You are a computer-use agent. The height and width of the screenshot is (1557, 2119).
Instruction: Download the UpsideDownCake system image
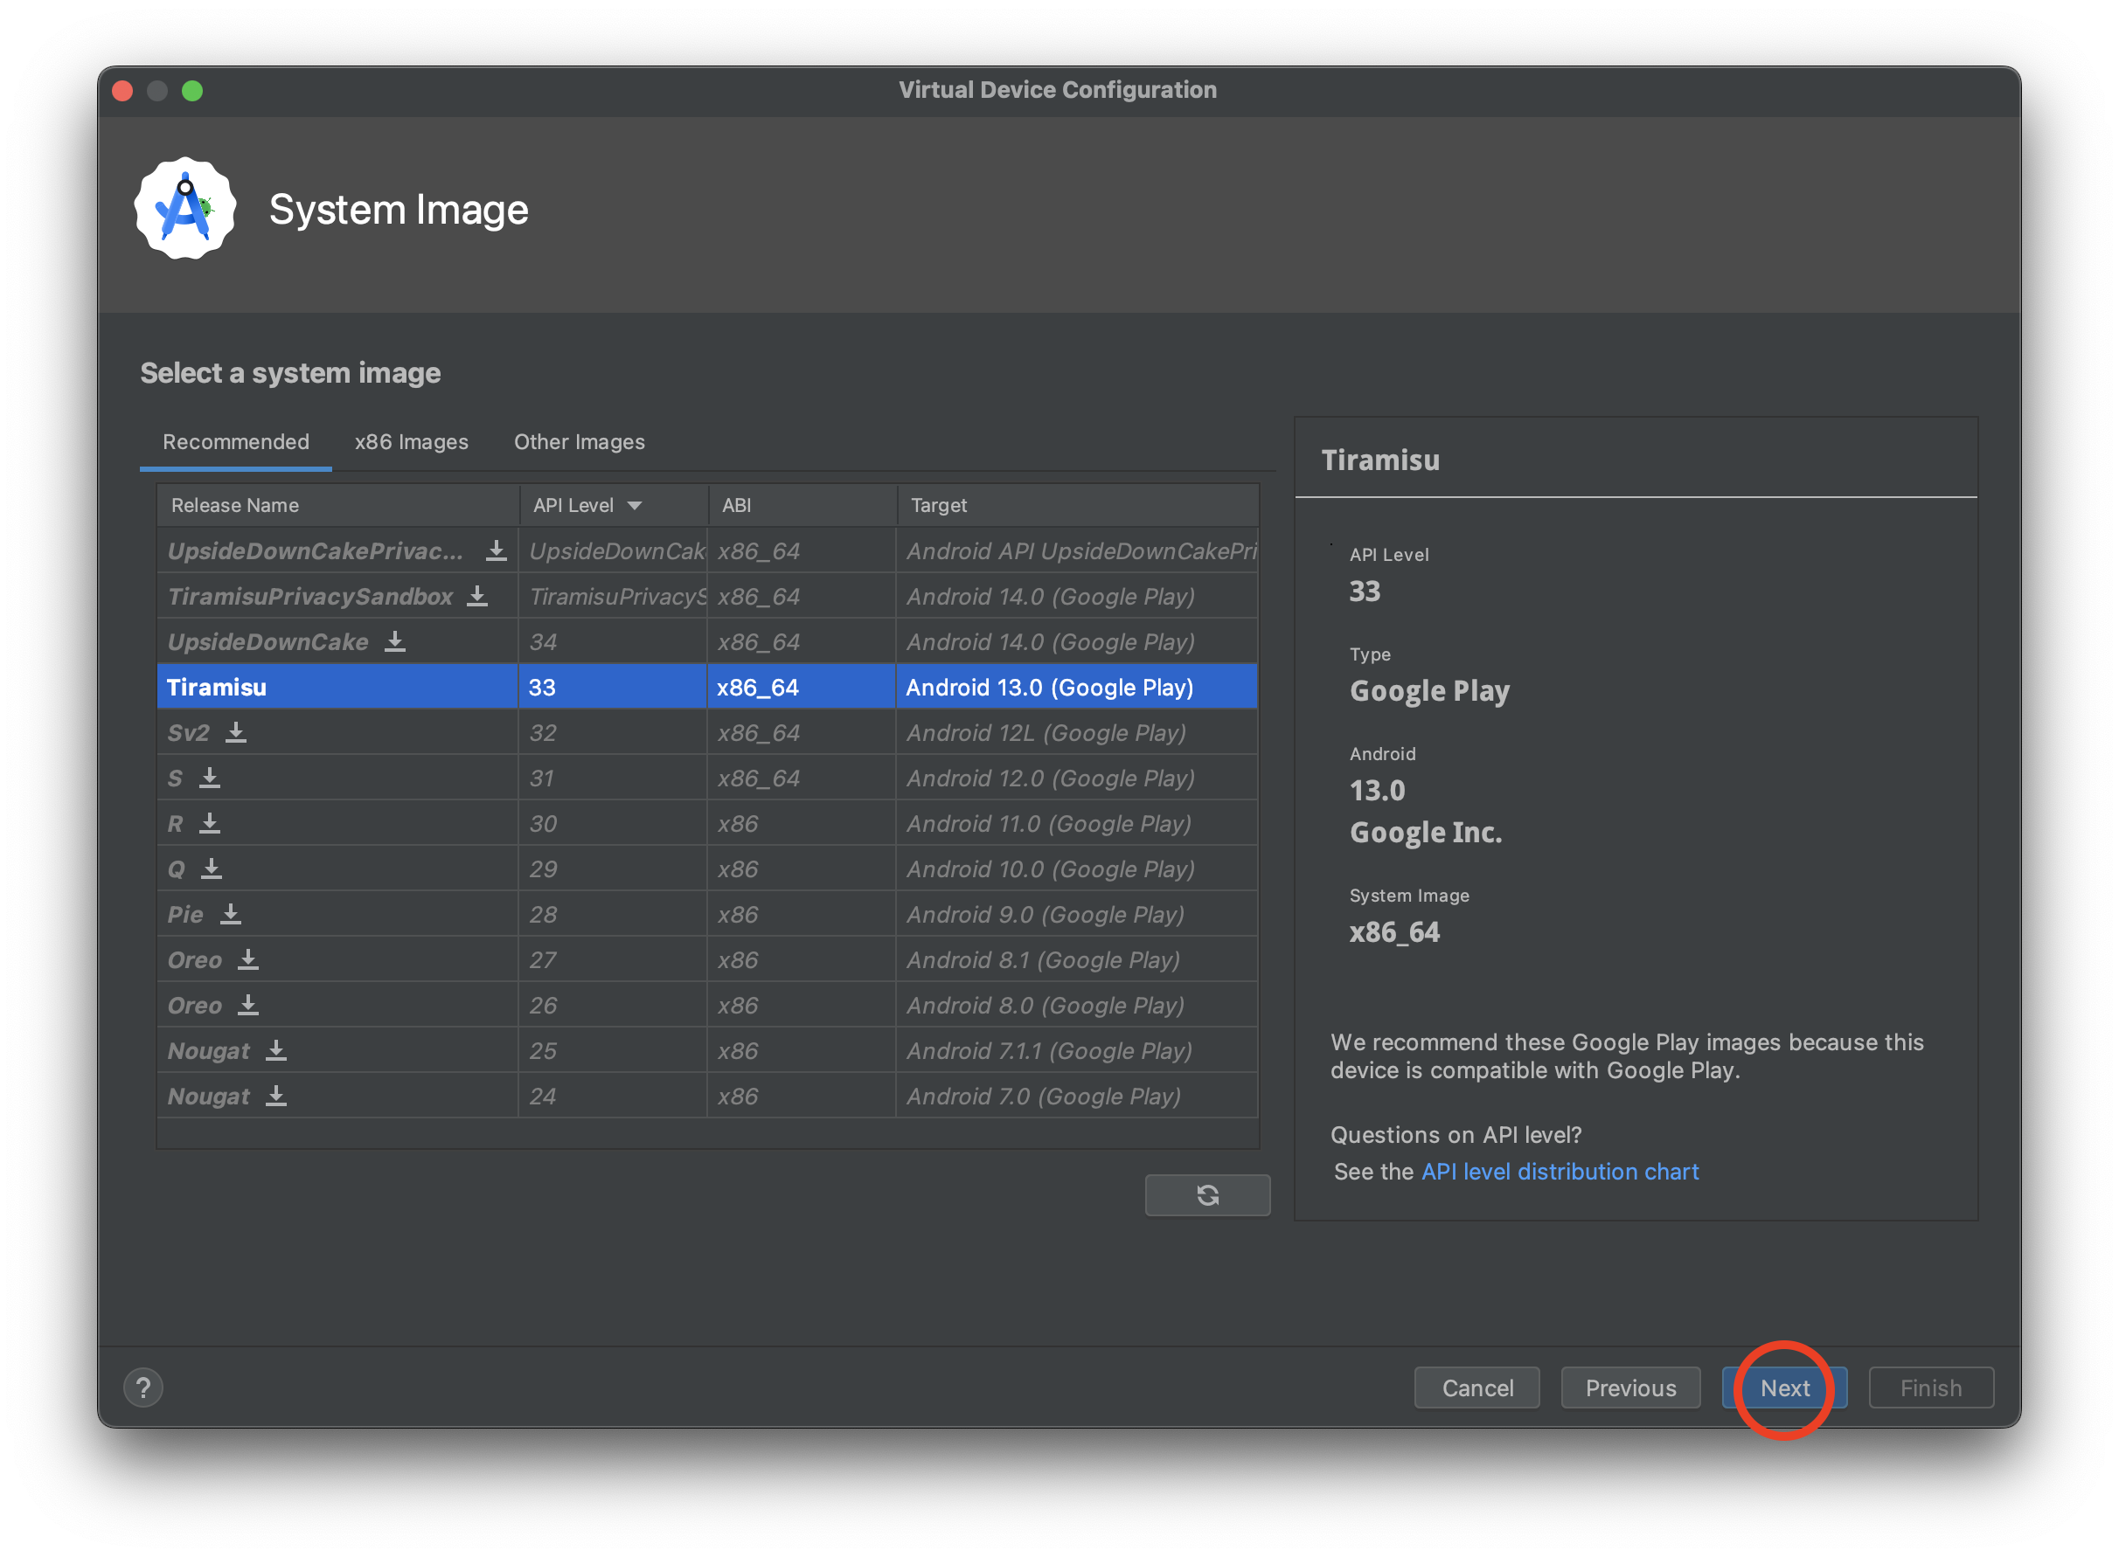coord(394,642)
